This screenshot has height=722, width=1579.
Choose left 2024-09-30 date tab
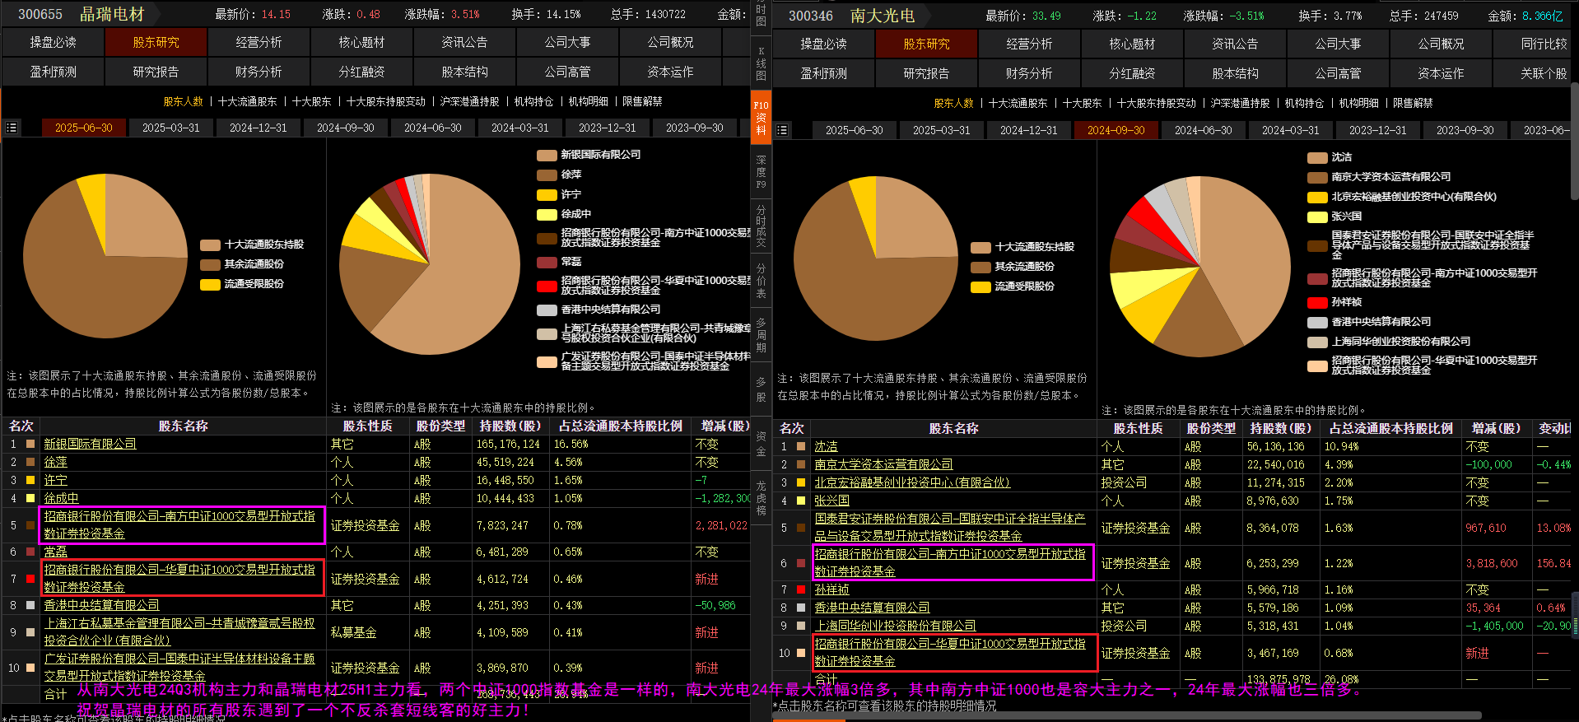(345, 128)
